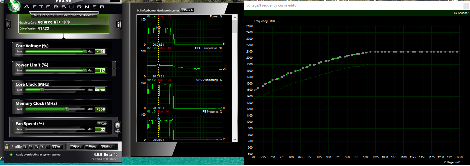The width and height of the screenshot is (470, 166).
Task: Click the hardware monitor scrollbar thumb
Action: click(235, 26)
